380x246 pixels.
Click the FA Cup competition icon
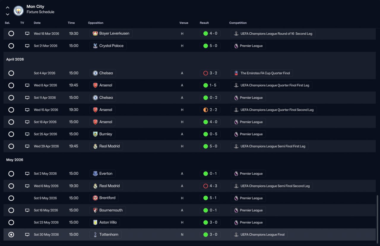[x=236, y=73]
